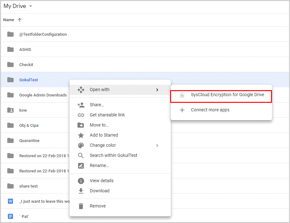Click the magnifier icon for Search within GokulTest
Image resolution: width=290 pixels, height=223 pixels.
pyautogui.click(x=81, y=155)
